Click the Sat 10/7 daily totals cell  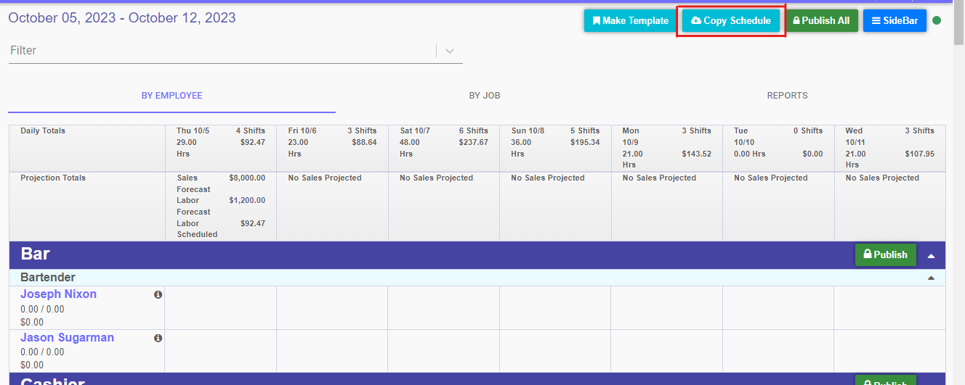point(444,148)
